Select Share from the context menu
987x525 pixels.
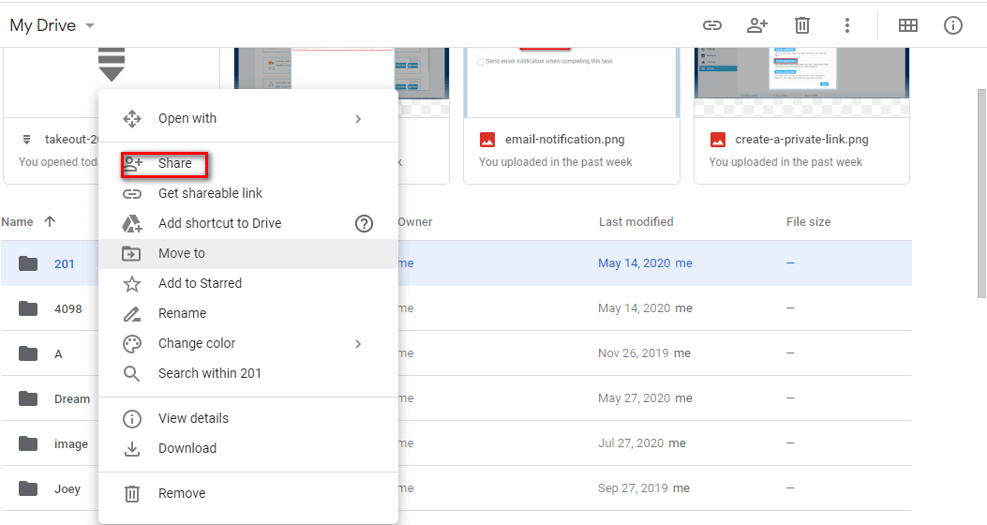pos(174,163)
